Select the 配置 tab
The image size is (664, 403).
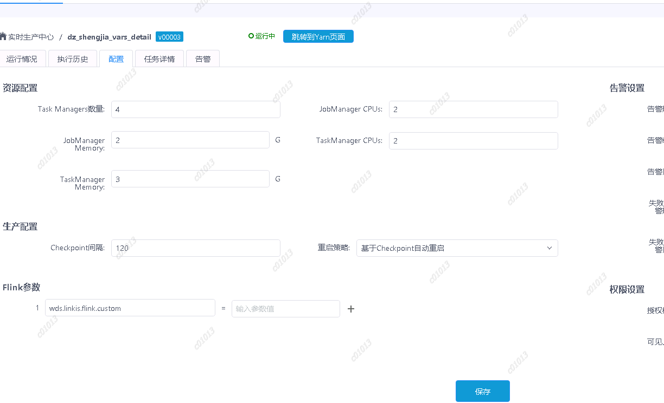coord(116,59)
